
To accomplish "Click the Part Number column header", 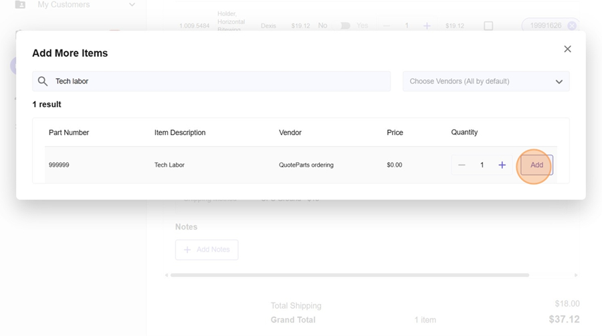I will pyautogui.click(x=69, y=133).
